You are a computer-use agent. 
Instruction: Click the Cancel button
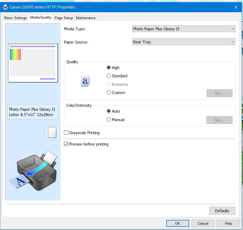(203, 223)
